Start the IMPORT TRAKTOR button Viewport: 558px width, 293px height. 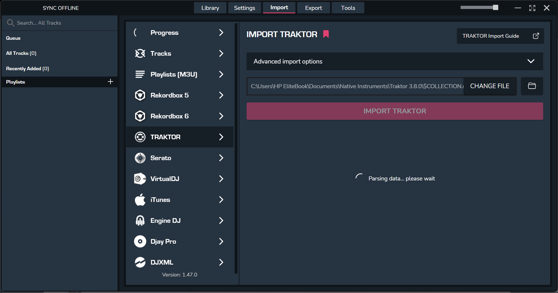tap(395, 111)
